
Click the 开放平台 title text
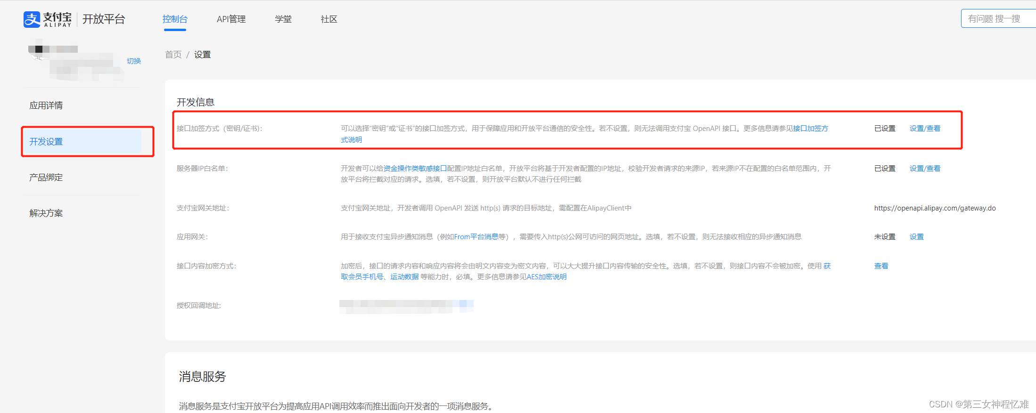(104, 19)
